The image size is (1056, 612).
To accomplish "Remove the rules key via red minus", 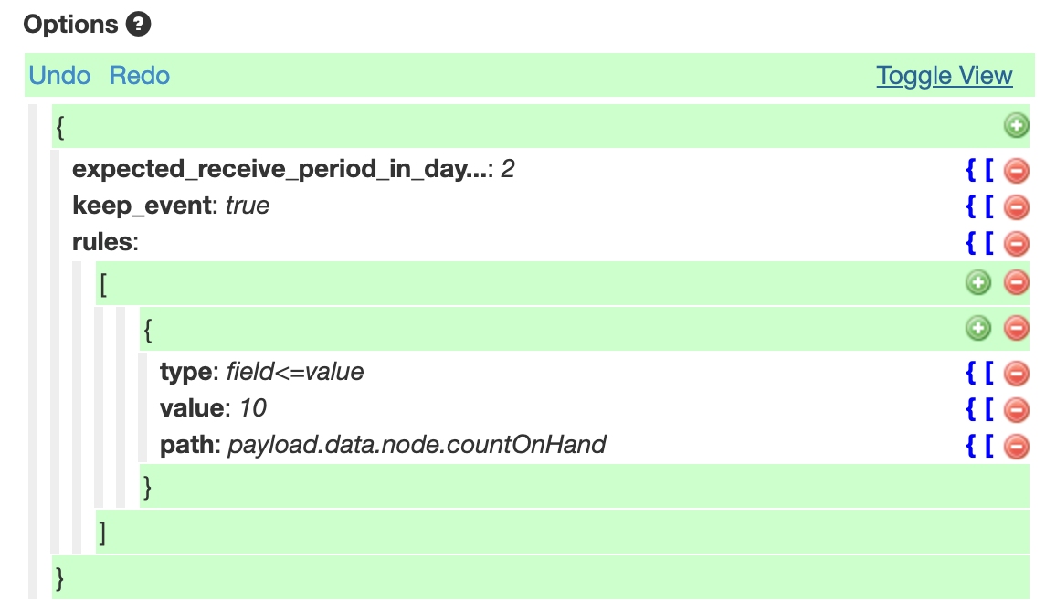I will coord(1017,243).
